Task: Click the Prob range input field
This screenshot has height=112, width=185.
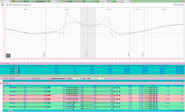Action: point(103,1)
